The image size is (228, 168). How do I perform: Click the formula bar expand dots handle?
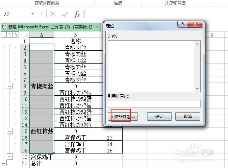[41, 14]
